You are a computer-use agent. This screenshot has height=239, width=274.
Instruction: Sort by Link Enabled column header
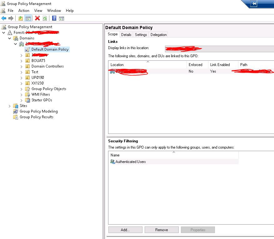point(223,64)
